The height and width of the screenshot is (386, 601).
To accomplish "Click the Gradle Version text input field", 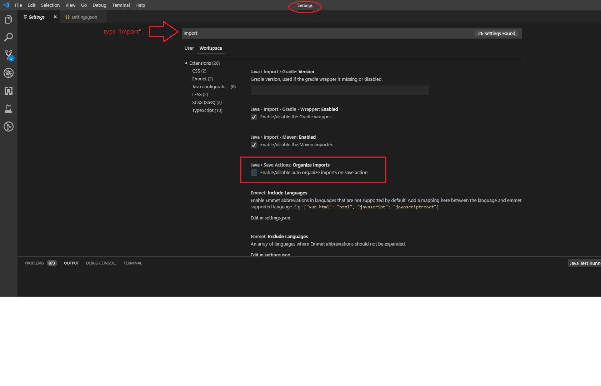I will pyautogui.click(x=340, y=90).
